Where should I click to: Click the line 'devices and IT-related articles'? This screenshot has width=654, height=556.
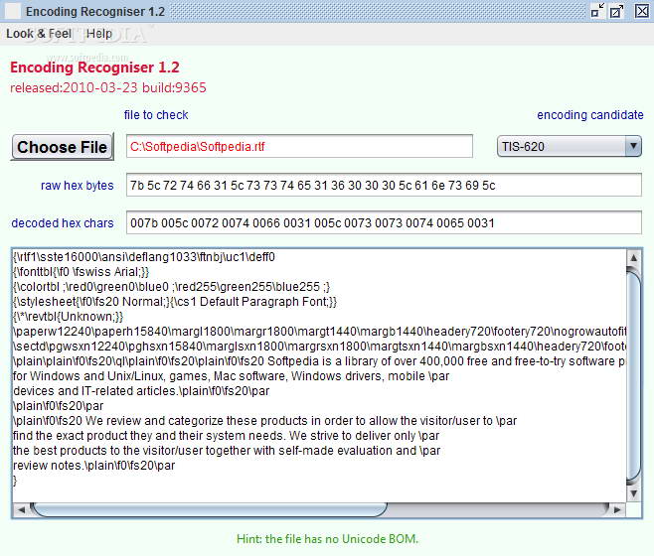coord(141,391)
